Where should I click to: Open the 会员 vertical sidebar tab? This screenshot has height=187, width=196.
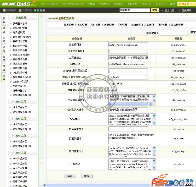[4, 58]
